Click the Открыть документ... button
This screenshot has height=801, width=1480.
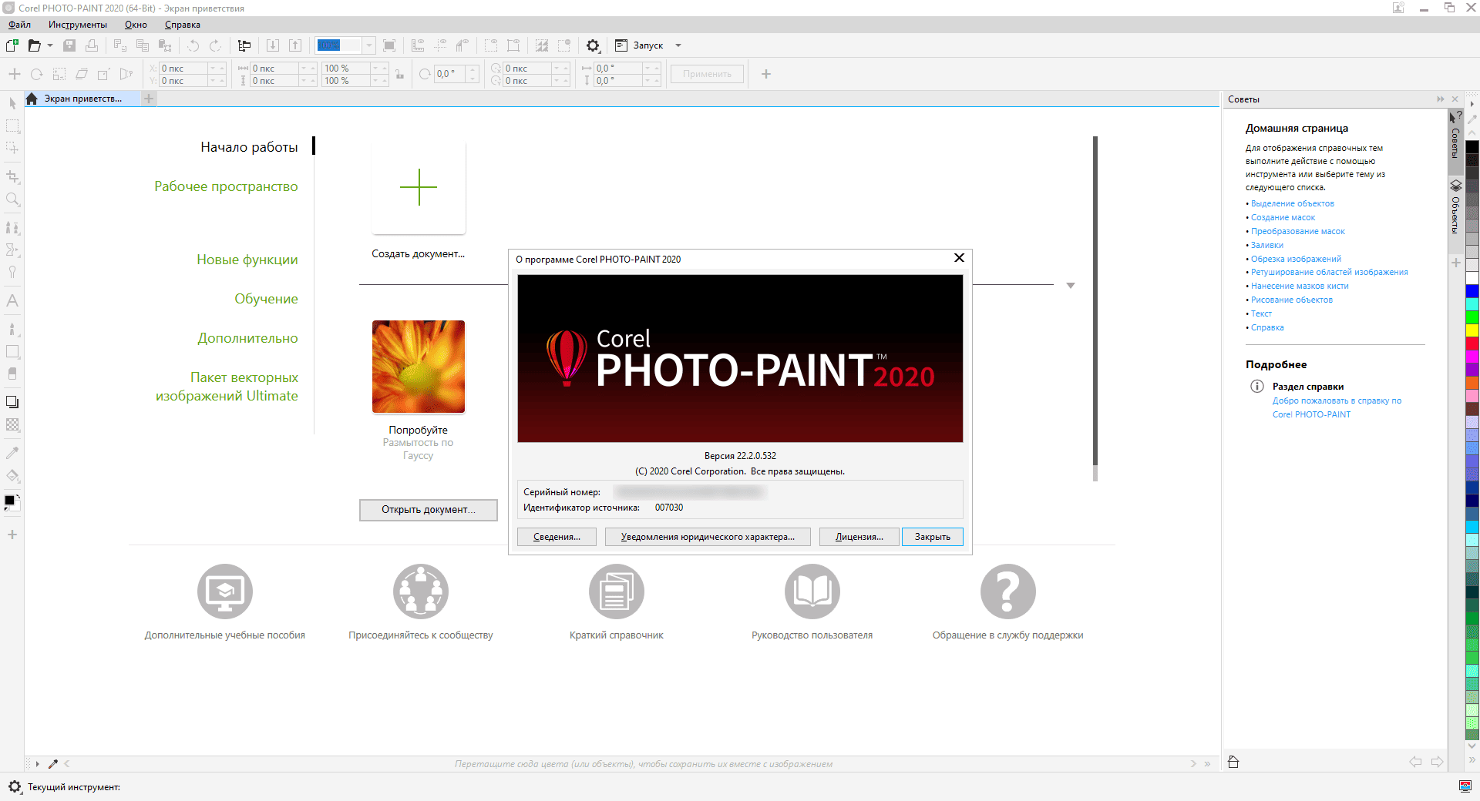pos(429,510)
